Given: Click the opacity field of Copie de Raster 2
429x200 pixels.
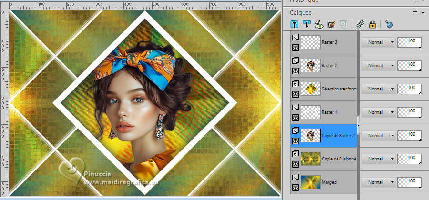Looking at the screenshot, I should click(409, 136).
